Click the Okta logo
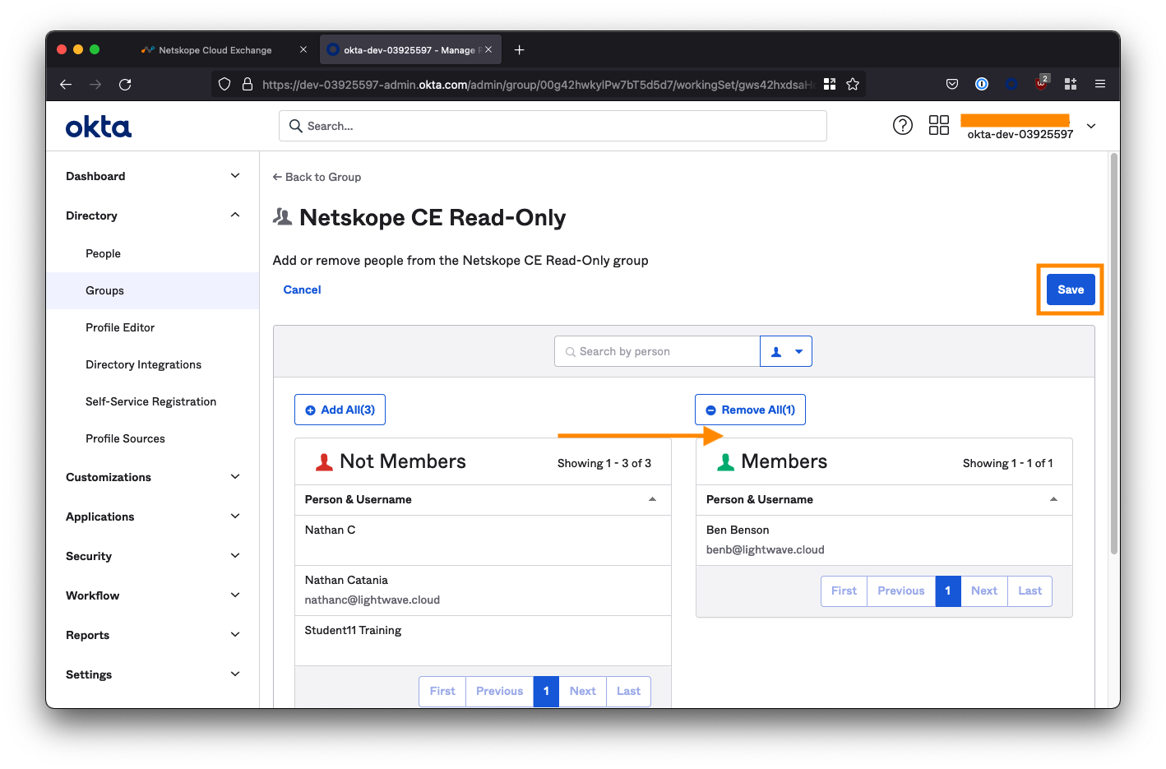 pyautogui.click(x=99, y=127)
